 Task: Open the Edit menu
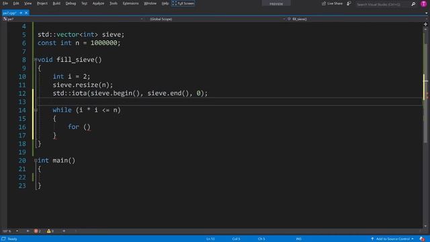[16, 3]
